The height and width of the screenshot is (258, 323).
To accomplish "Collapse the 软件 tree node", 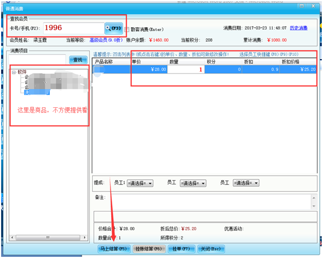I will [x=14, y=72].
